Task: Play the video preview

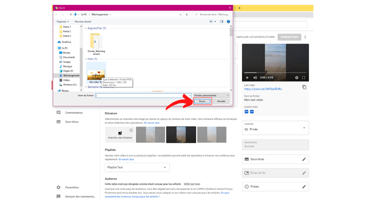Action: (x=247, y=78)
